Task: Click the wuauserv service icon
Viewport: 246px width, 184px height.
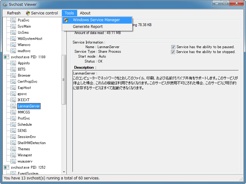Action: [x=13, y=161]
